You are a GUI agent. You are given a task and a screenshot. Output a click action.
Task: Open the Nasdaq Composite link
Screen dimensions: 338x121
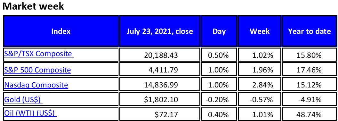36,85
